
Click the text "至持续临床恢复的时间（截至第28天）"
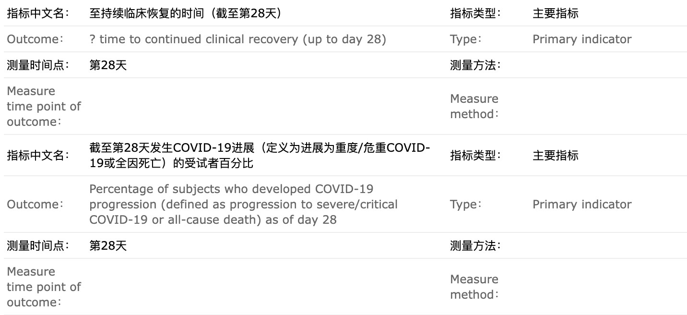coord(186,13)
